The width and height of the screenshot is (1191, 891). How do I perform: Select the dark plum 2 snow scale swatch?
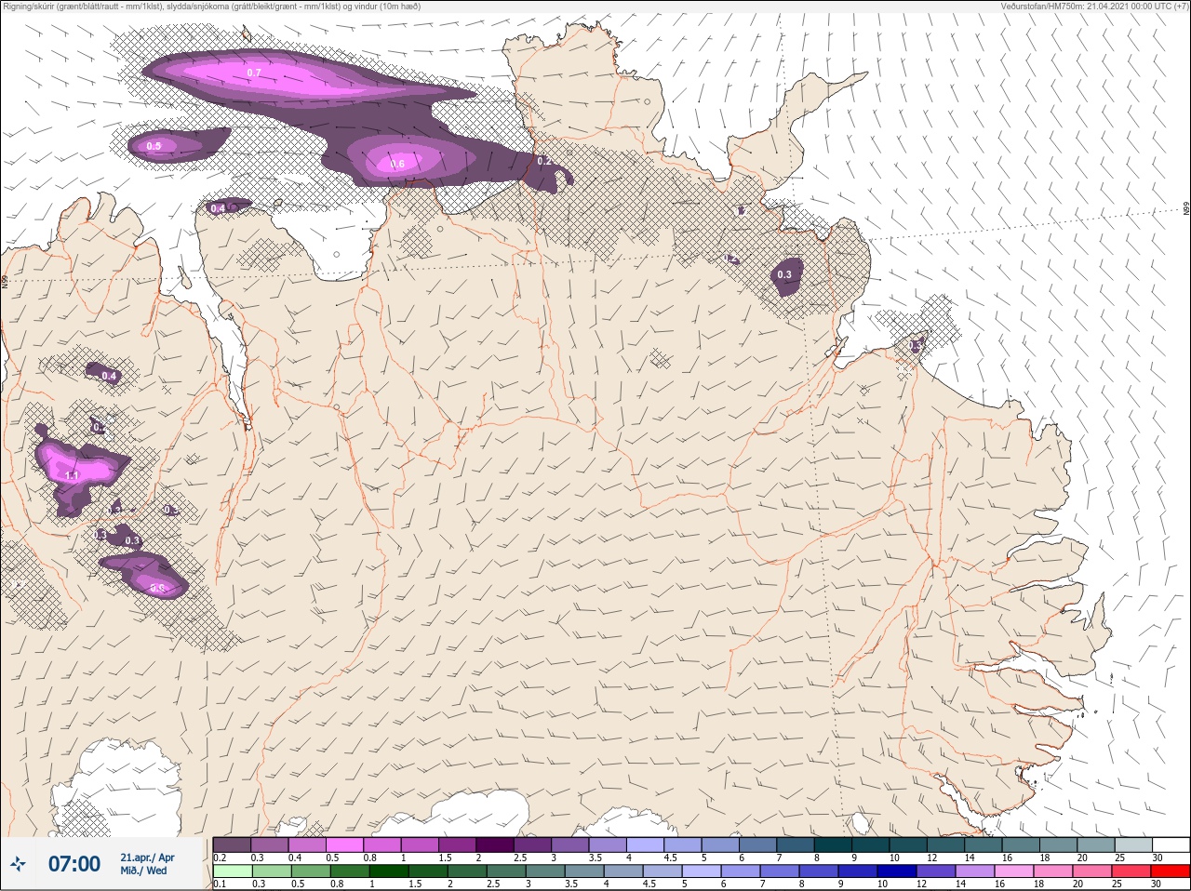coord(495,844)
